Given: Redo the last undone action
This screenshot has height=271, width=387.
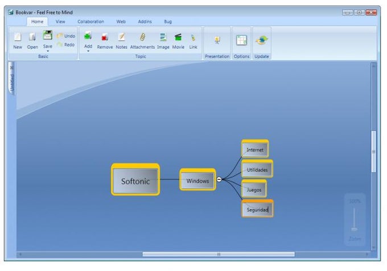Looking at the screenshot, I should pos(66,44).
